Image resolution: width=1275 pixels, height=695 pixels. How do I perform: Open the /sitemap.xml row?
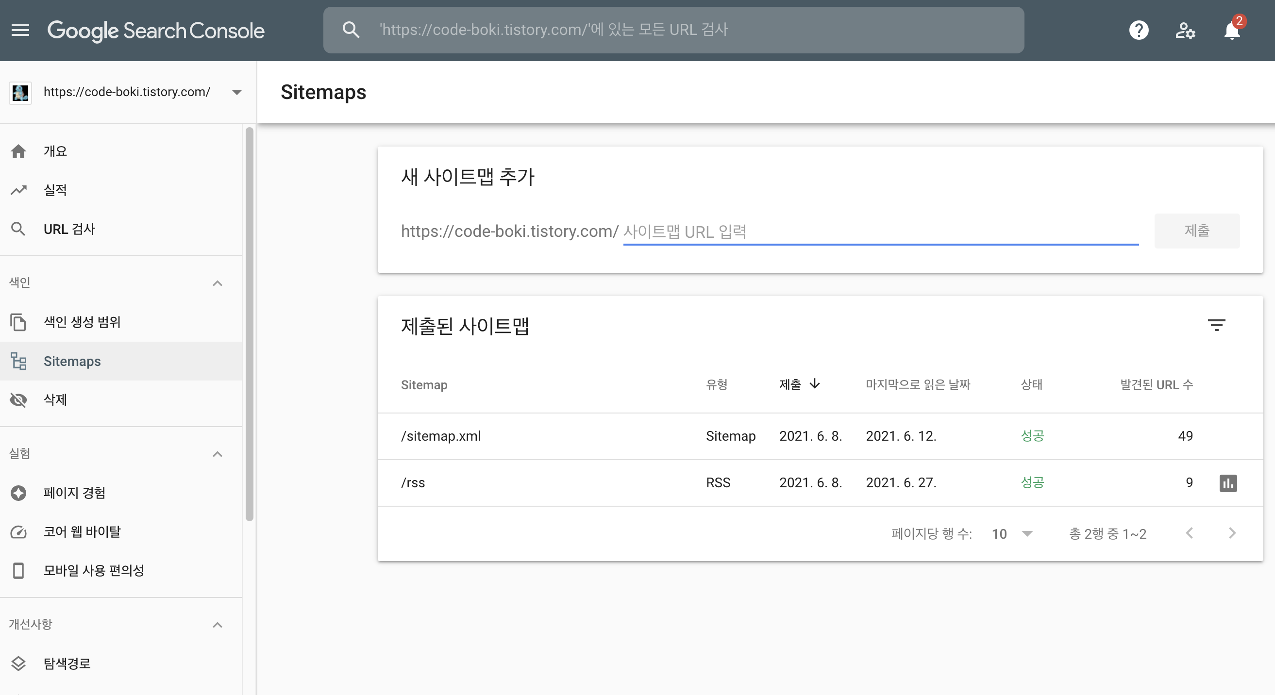pyautogui.click(x=440, y=436)
